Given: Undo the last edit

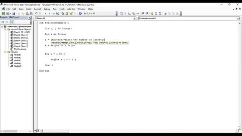Looking at the screenshot, I should click(36, 14).
